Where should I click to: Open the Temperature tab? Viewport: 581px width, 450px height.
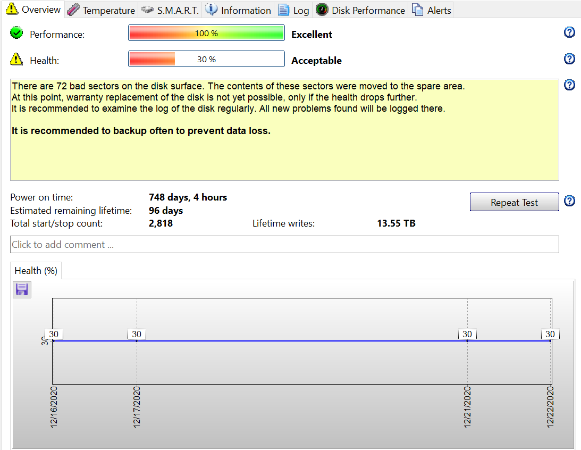pyautogui.click(x=101, y=10)
